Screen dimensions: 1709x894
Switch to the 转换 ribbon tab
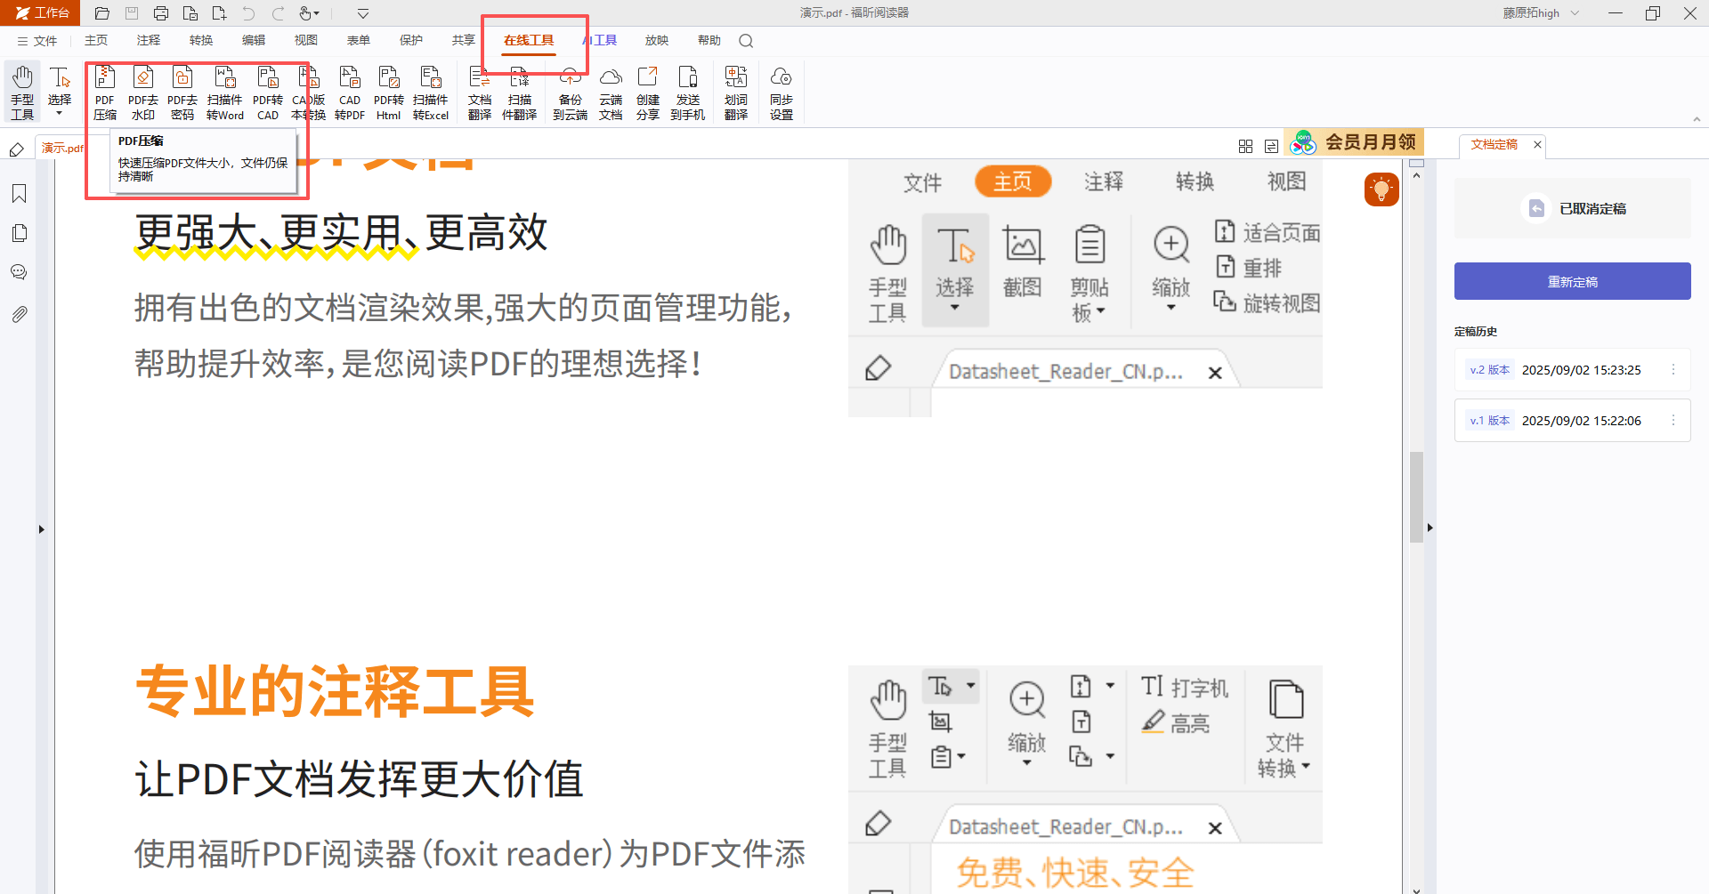point(201,40)
